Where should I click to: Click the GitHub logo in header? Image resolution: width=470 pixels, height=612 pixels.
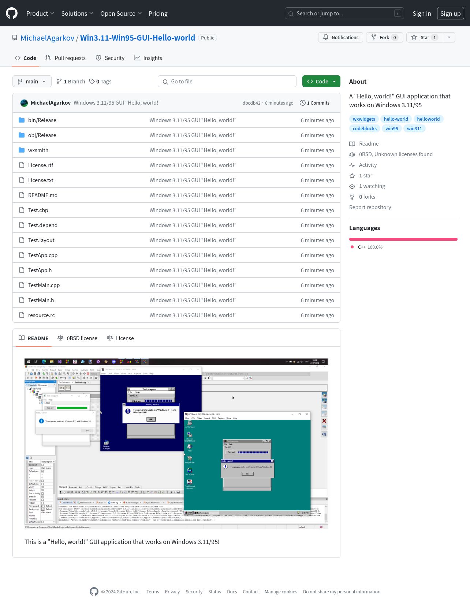tap(12, 13)
